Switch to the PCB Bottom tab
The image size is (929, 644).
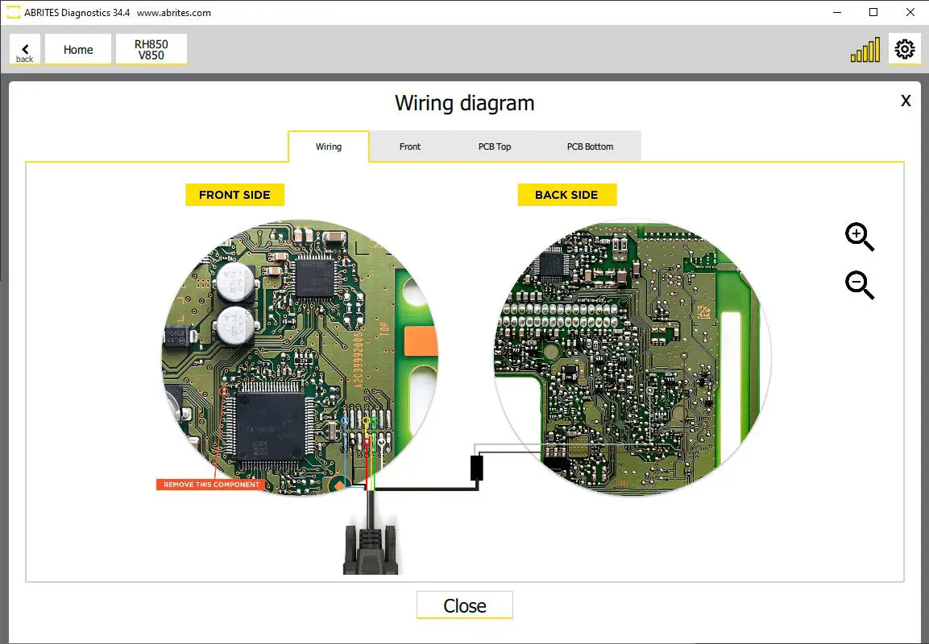(x=590, y=147)
